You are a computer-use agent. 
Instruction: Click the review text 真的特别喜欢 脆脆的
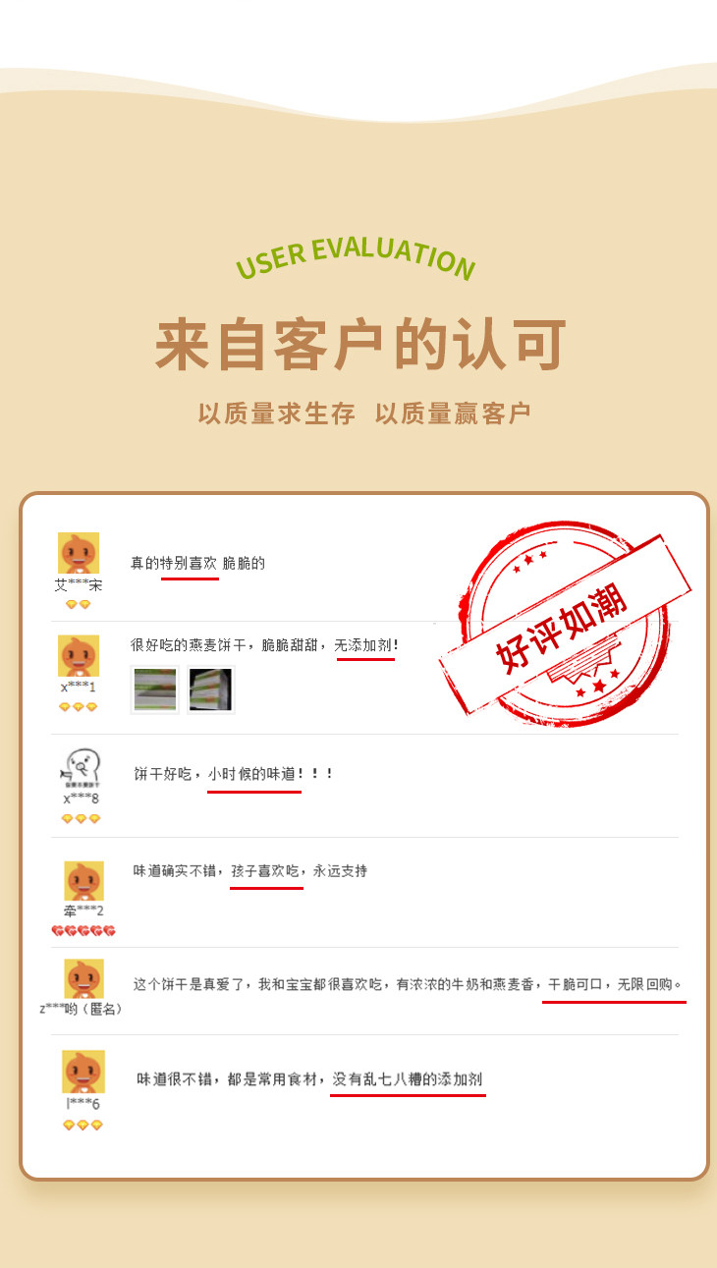coord(197,563)
